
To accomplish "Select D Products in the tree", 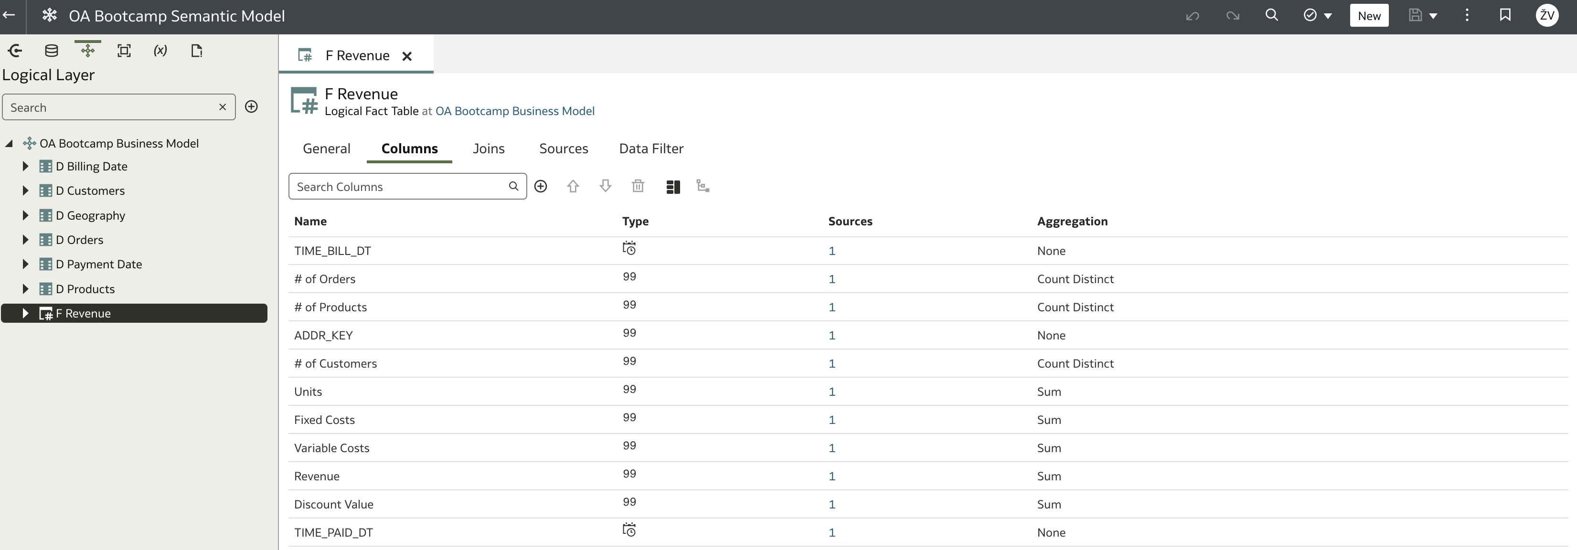I will click(85, 289).
